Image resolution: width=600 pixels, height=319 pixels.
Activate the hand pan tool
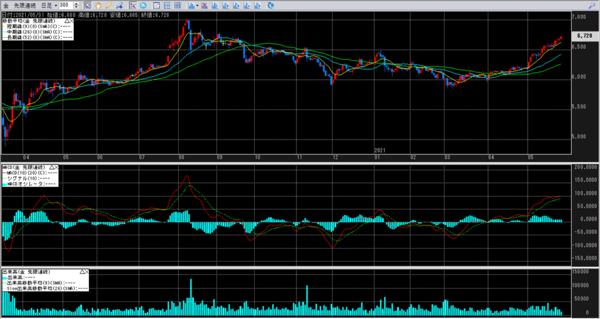click(99, 5)
